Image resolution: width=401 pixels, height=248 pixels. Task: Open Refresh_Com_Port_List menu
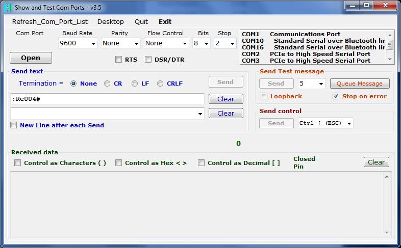click(x=50, y=22)
